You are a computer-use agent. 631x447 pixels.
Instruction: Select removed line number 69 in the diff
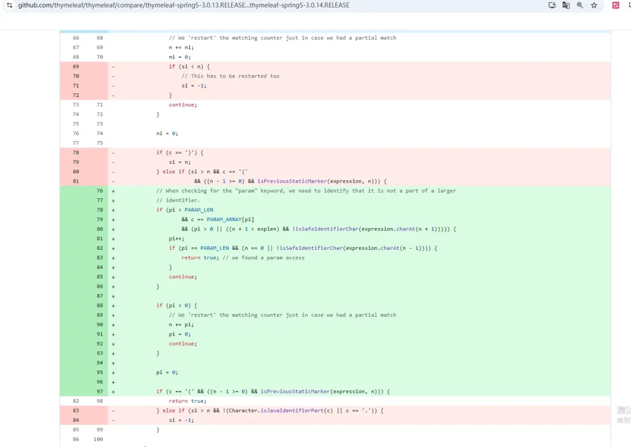[75, 67]
